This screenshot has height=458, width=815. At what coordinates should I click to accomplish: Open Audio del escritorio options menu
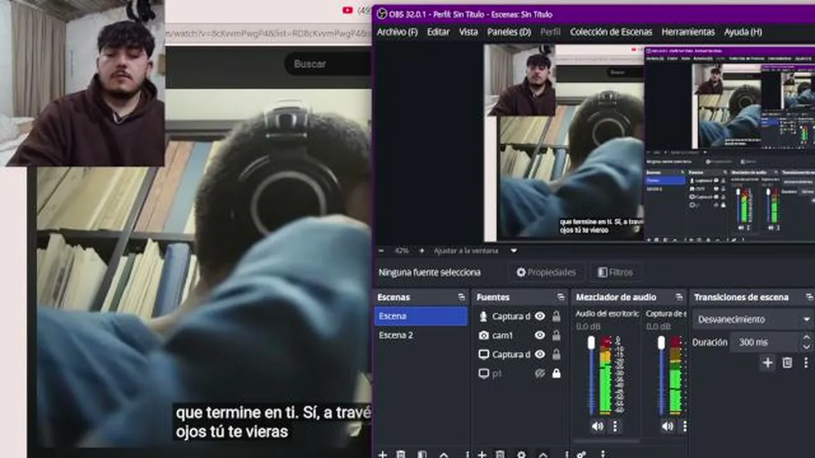click(615, 426)
